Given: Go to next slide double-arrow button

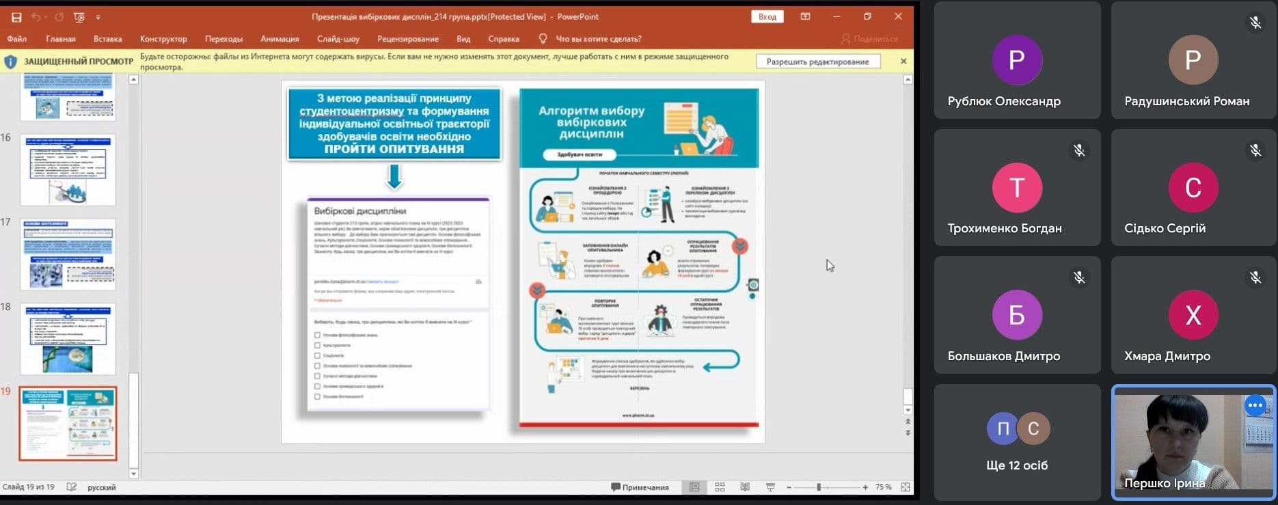Looking at the screenshot, I should tap(908, 433).
